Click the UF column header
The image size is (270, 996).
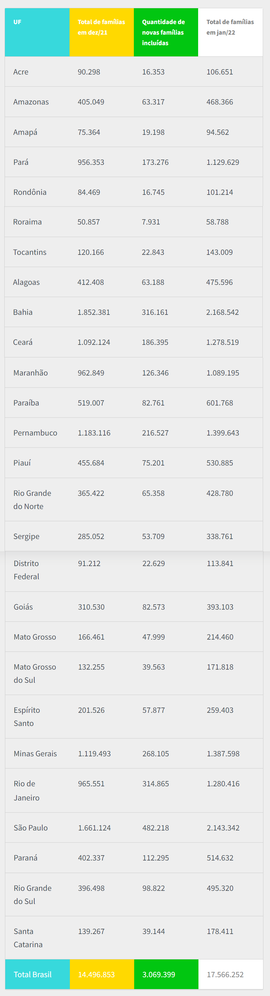pyautogui.click(x=17, y=22)
